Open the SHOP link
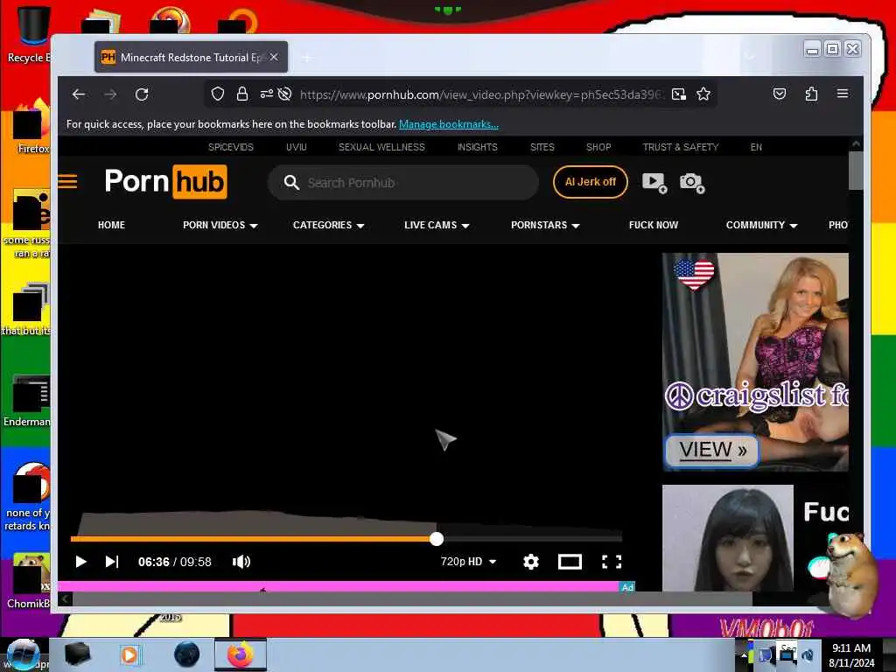The height and width of the screenshot is (672, 896). point(598,147)
